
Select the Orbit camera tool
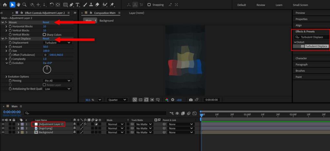pos(32,4)
